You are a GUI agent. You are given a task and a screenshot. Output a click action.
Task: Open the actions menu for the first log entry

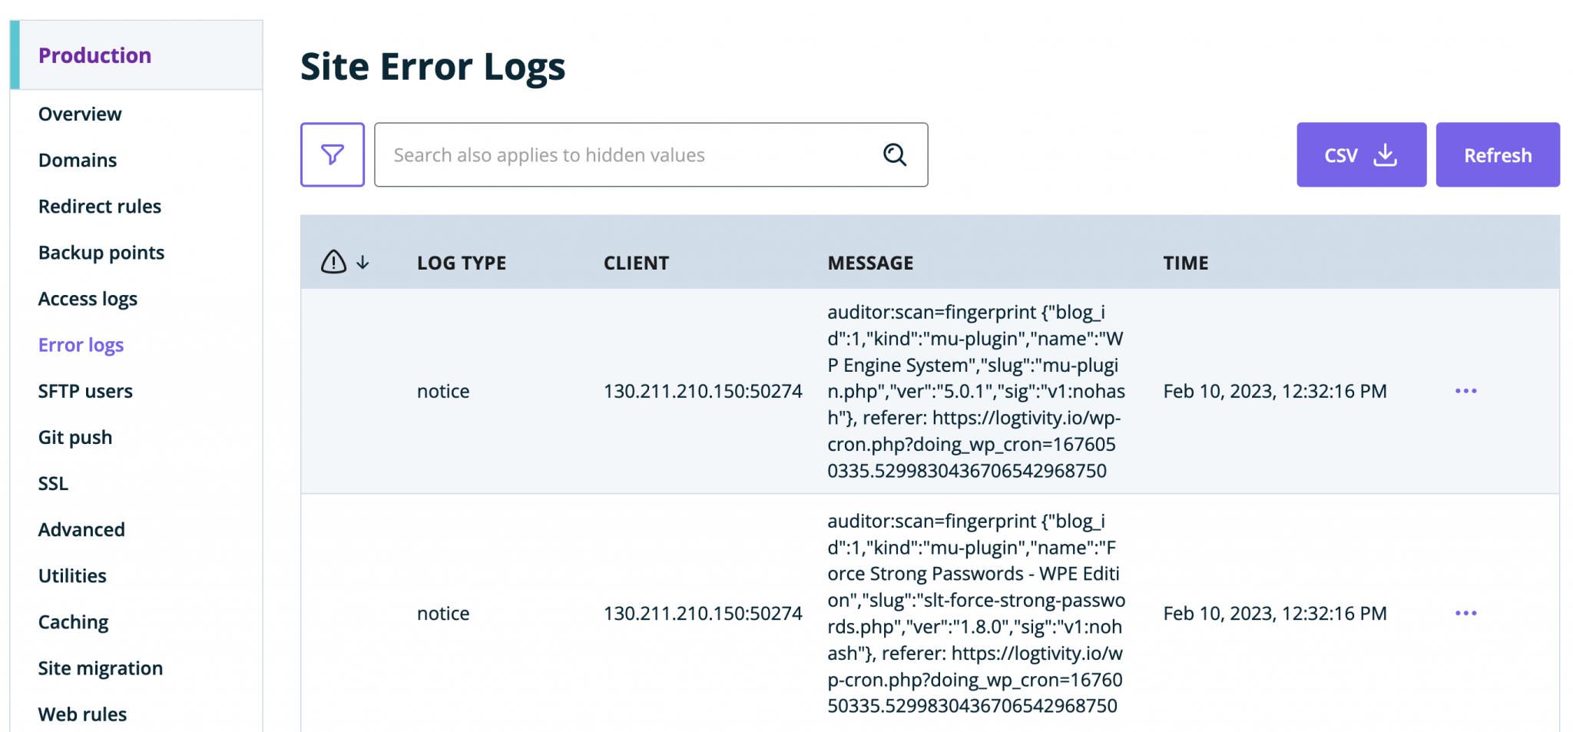1465,391
